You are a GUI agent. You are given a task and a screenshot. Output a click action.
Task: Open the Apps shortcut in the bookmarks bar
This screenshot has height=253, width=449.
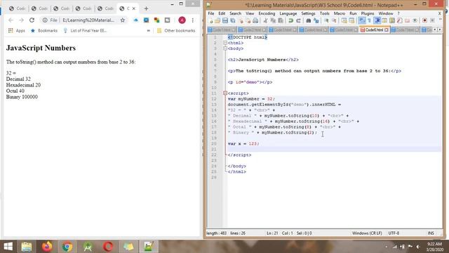click(17, 30)
